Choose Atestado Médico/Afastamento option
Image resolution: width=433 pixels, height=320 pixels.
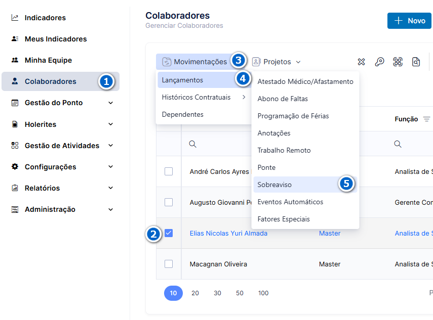(305, 81)
